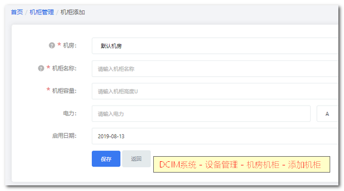Screen dimensions: 344x191
Task: Focus the 电力 input field
Action: (x=201, y=114)
